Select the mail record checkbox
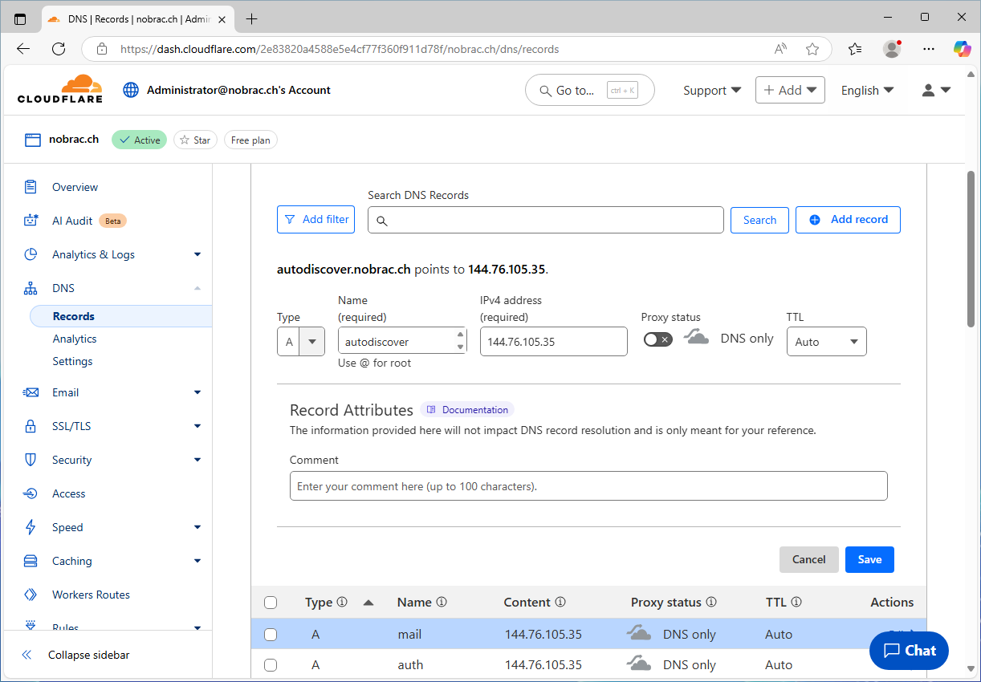Image resolution: width=981 pixels, height=682 pixels. (x=271, y=635)
